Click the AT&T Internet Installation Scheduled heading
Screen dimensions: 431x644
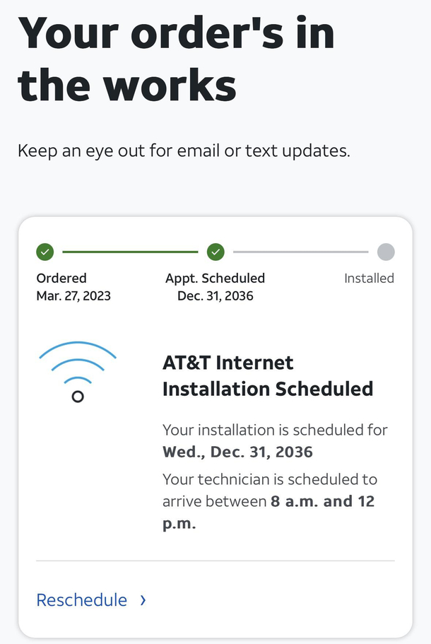(x=268, y=376)
